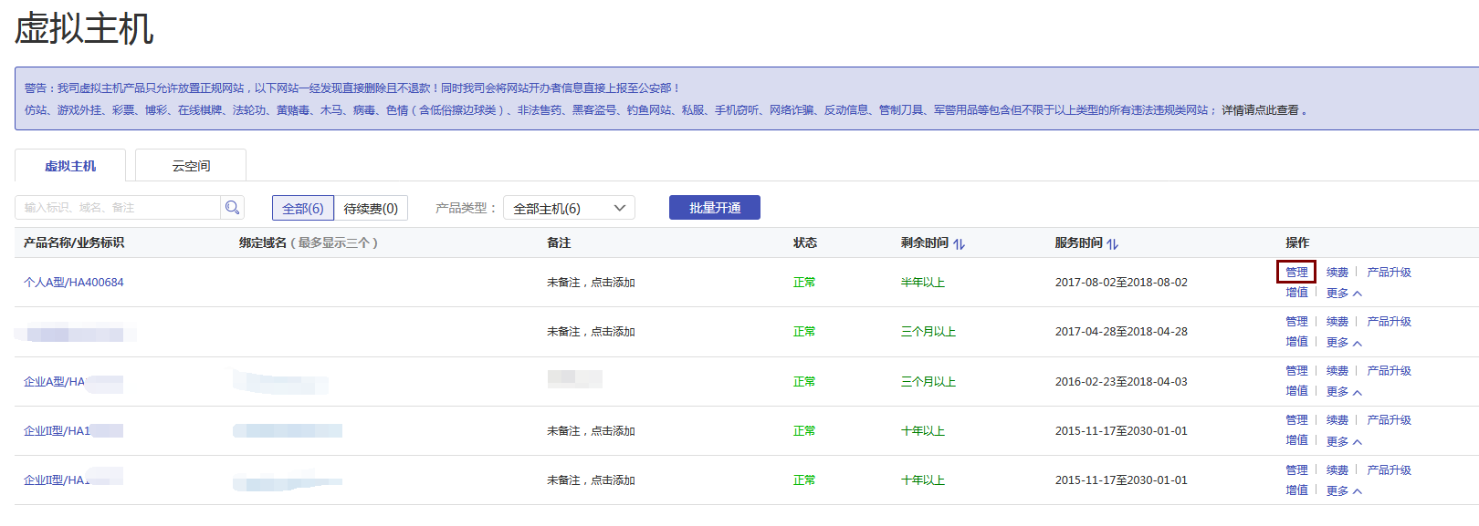
Task: Switch to the 云空间 tab
Action: click(x=191, y=166)
